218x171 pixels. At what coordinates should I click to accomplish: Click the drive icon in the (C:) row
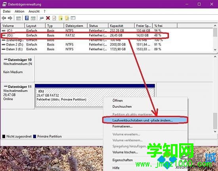4,30
